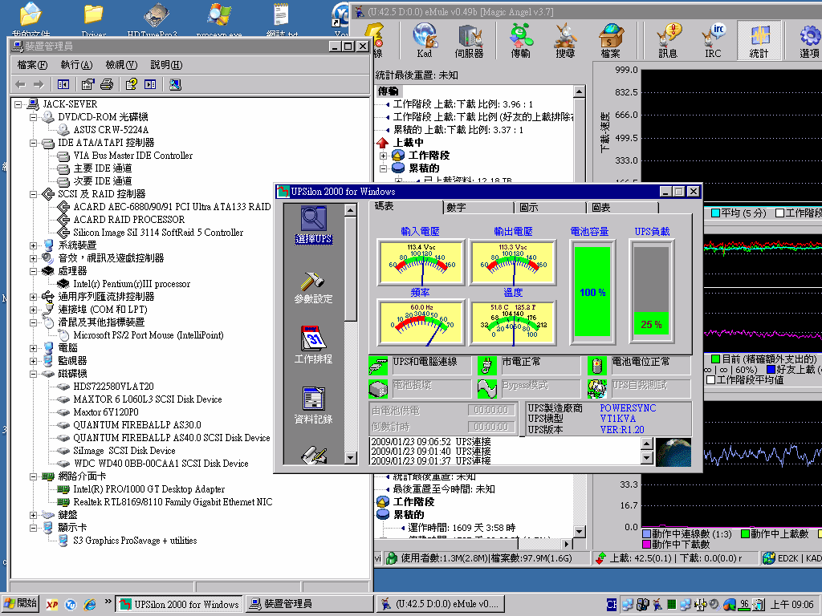The width and height of the screenshot is (822, 616).
Task: Expand the 系統裝置 node
Action: coord(33,245)
